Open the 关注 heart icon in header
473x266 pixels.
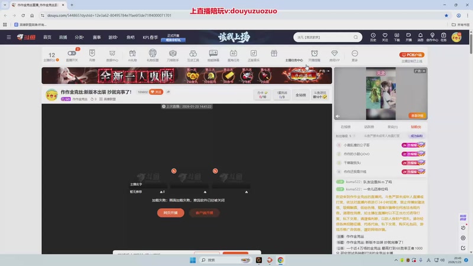pyautogui.click(x=385, y=37)
